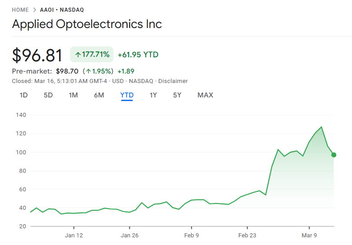Select the 6M range tab
The height and width of the screenshot is (245, 352).
pyautogui.click(x=99, y=95)
